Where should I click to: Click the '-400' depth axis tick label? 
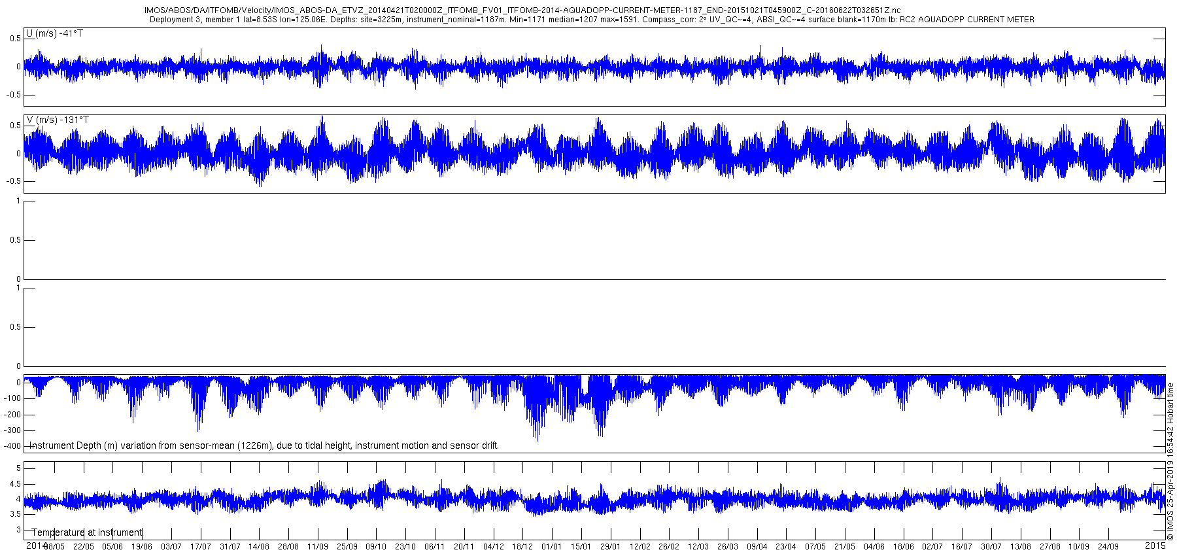(x=13, y=447)
